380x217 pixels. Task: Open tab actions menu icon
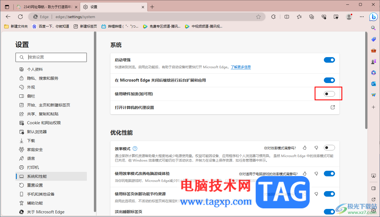[7, 7]
